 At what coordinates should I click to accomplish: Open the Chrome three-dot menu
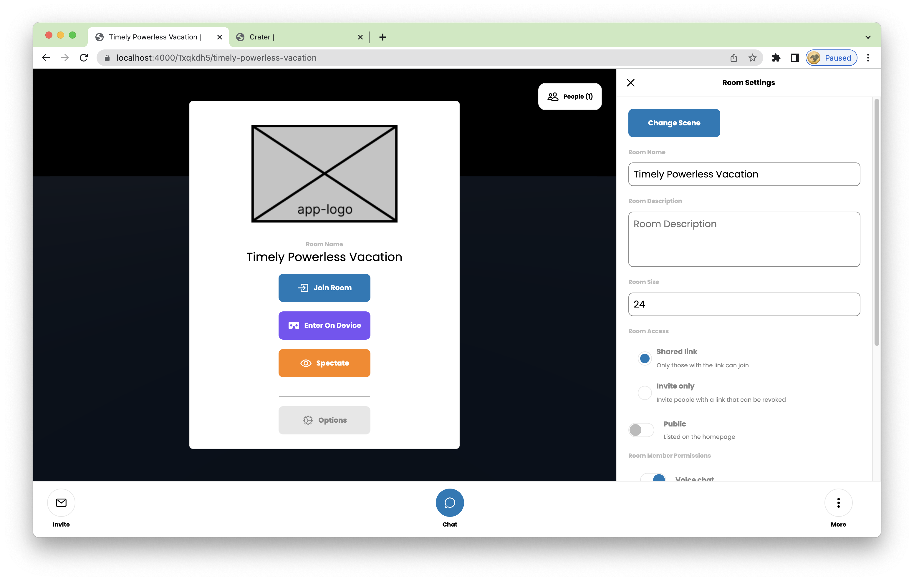868,58
